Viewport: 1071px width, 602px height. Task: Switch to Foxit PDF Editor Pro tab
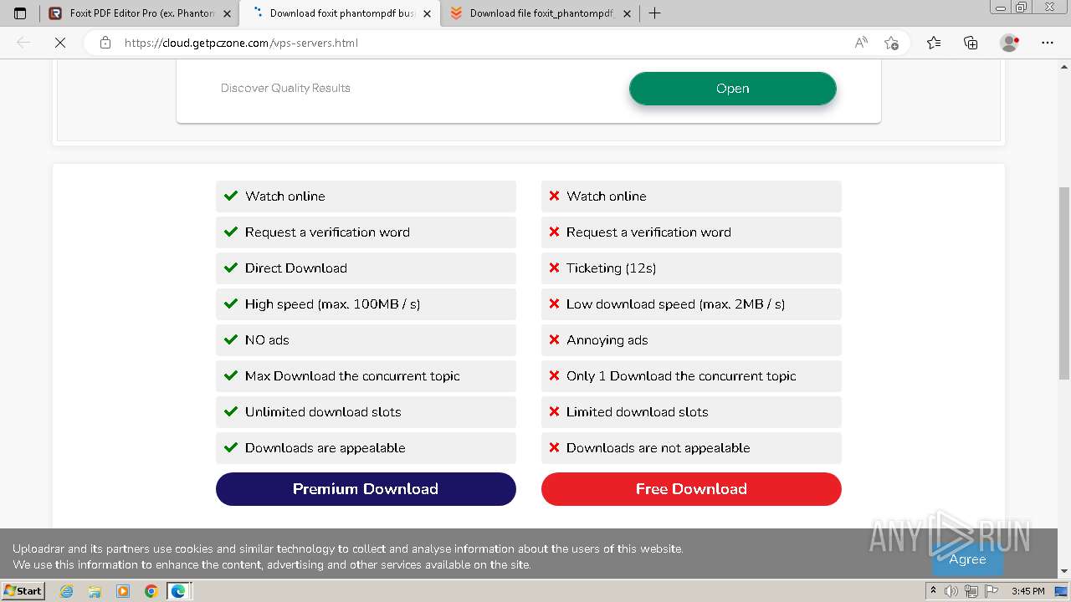[x=139, y=13]
